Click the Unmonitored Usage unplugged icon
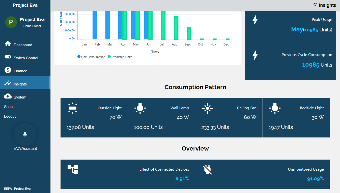Screen dimensions: 340x193 pyautogui.click(x=207, y=170)
